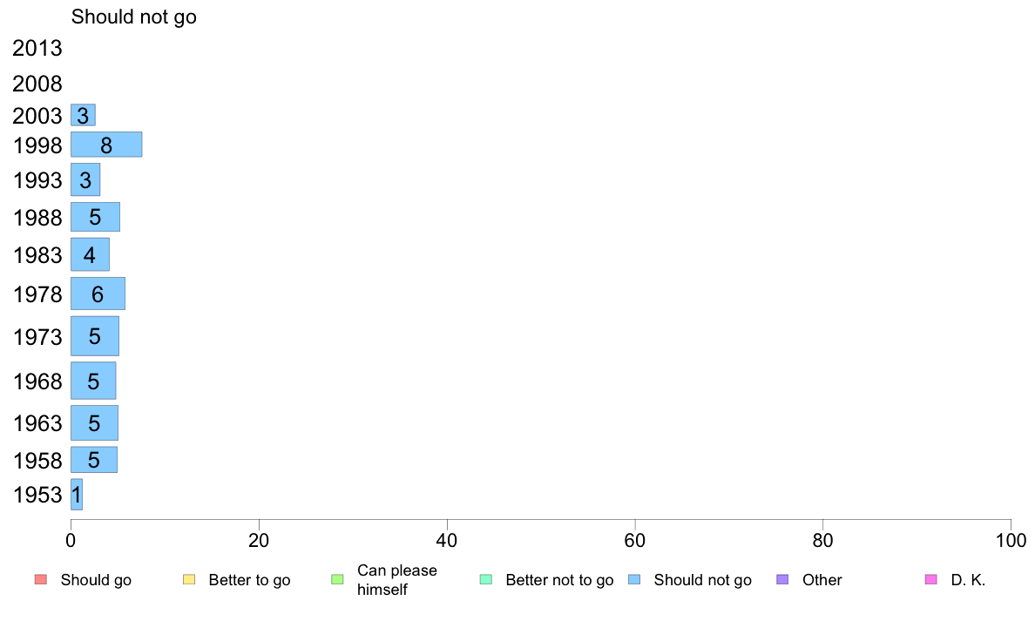Click the teal Better not to go swatch
1035x641 pixels.
486,580
